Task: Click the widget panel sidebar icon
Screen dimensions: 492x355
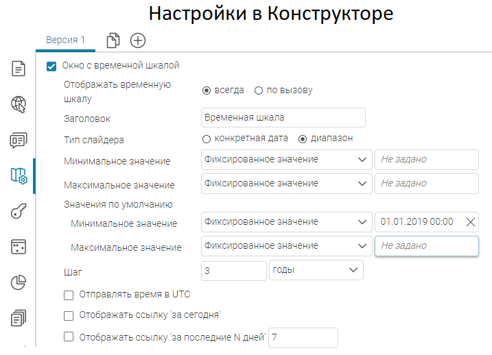Action: 18,247
